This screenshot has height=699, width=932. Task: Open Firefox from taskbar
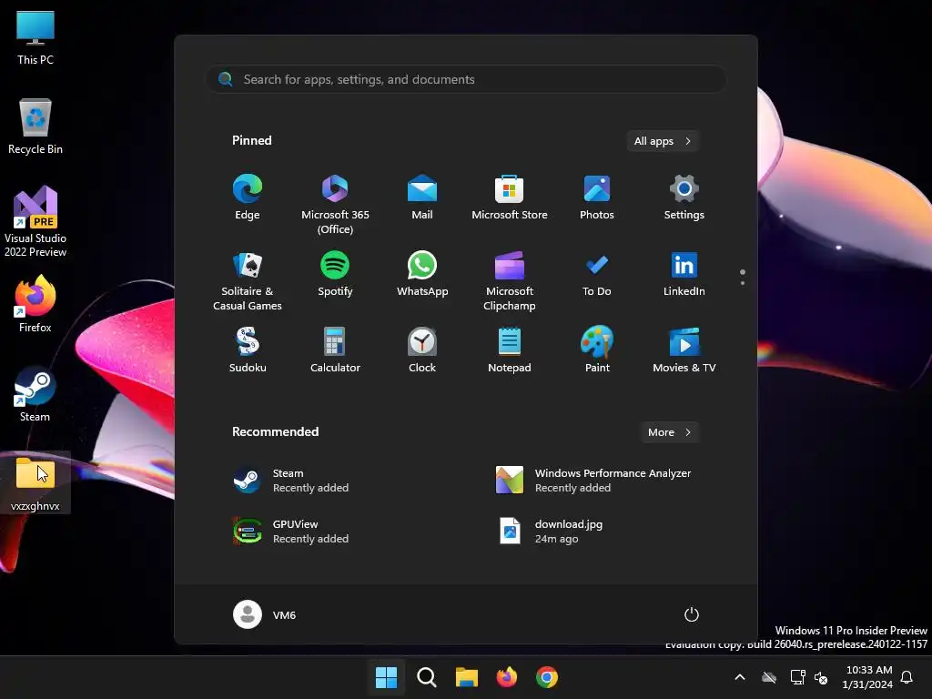(507, 677)
